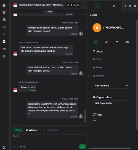Add a tag with the plus button
The width and height of the screenshot is (138, 150).
pyautogui.click(x=95, y=120)
